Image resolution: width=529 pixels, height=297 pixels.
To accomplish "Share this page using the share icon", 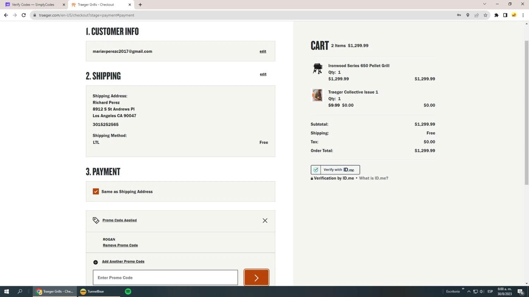I will (476, 15).
